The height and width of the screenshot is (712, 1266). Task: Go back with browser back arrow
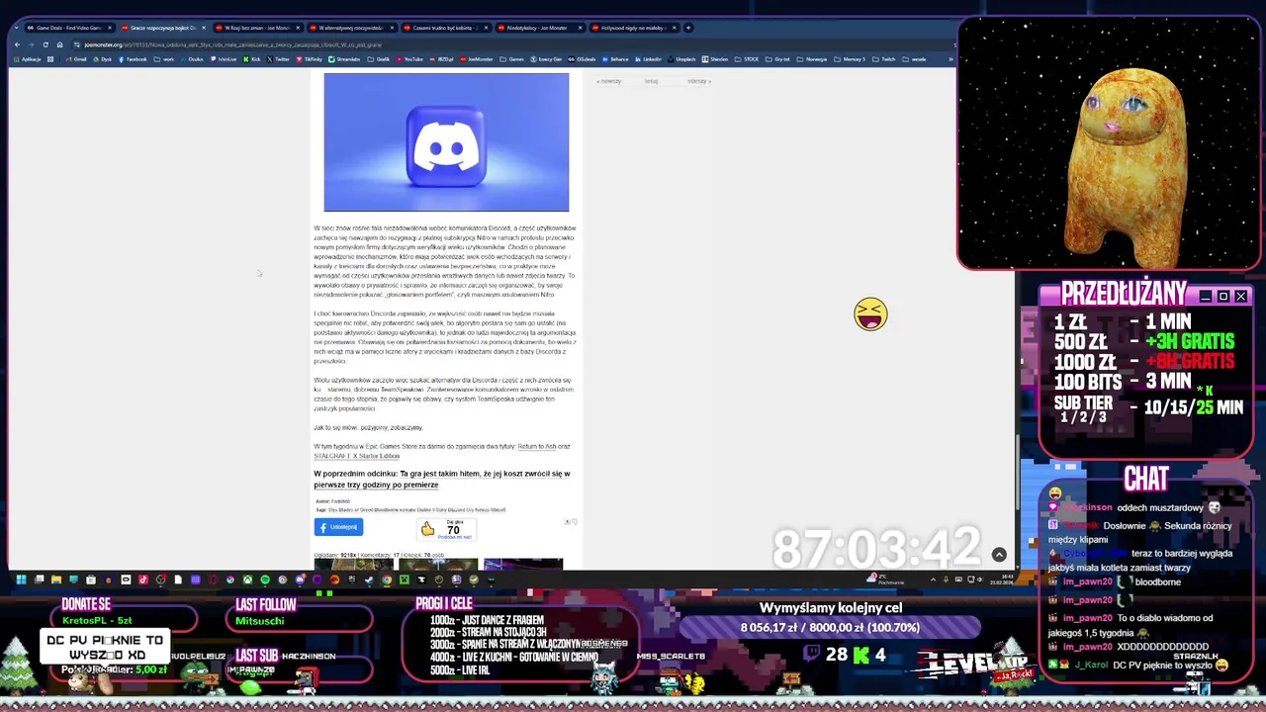click(x=17, y=44)
